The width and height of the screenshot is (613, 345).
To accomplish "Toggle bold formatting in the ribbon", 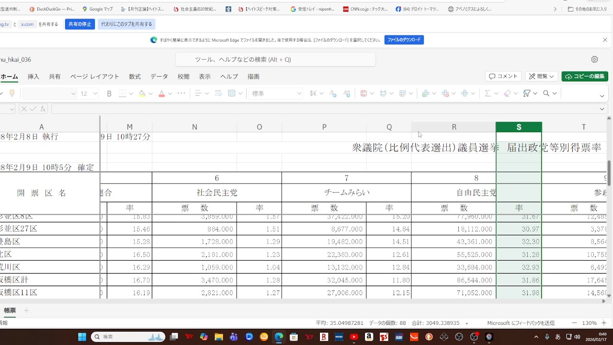I will (109, 93).
